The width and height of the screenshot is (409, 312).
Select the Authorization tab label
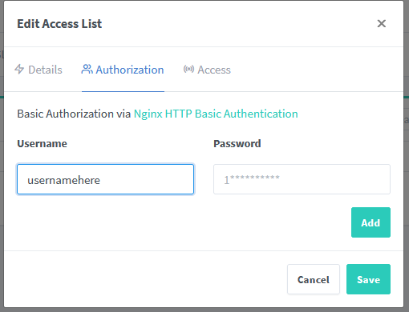(130, 70)
